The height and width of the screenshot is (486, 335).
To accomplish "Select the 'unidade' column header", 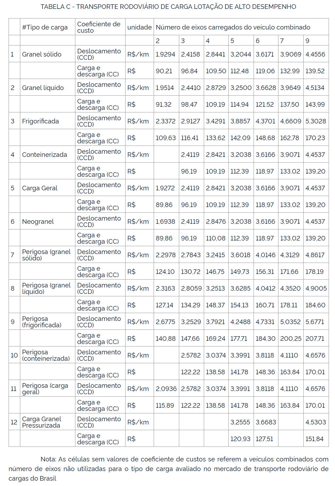I will [x=139, y=27].
